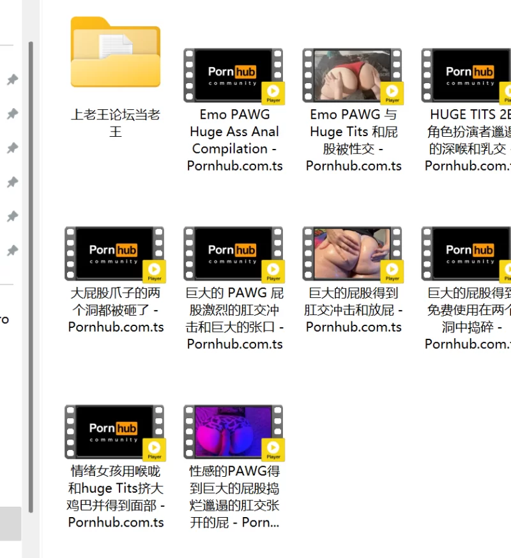Click the filename starting 'Emo PAWG 与'
The width and height of the screenshot is (511, 558).
pyautogui.click(x=353, y=140)
